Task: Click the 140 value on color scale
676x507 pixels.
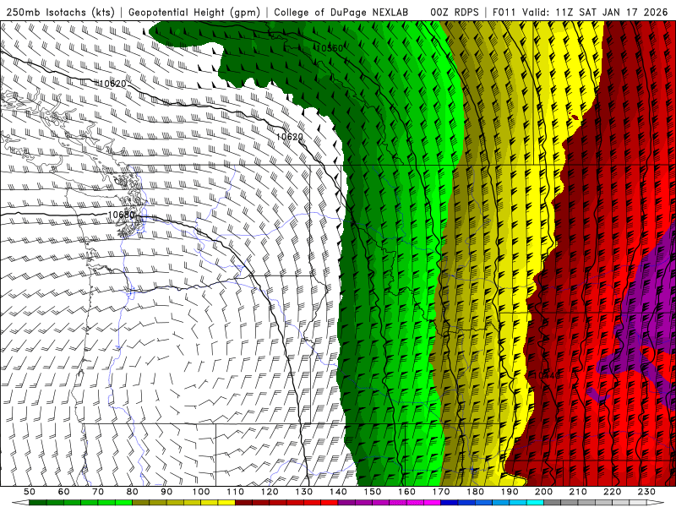Action: click(x=338, y=492)
